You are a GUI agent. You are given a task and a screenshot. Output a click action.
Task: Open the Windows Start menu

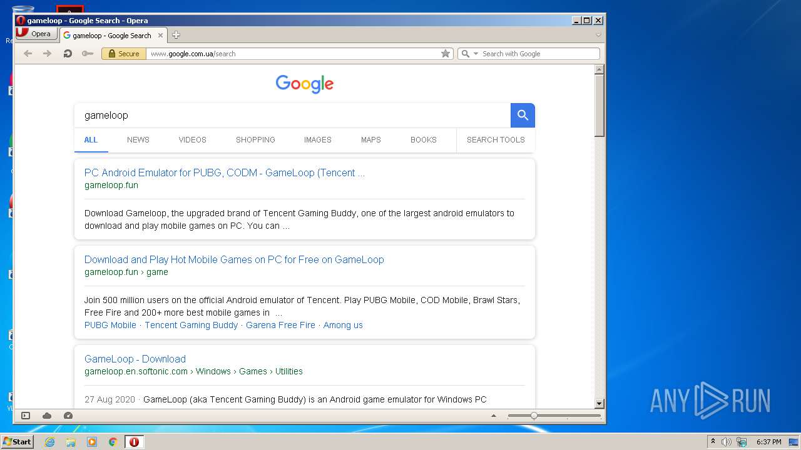point(17,442)
